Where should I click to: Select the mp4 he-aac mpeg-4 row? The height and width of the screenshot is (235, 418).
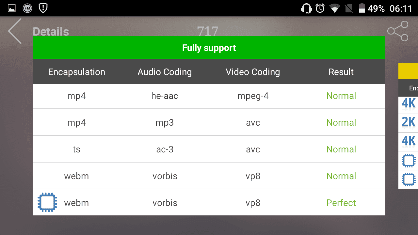[x=209, y=96]
